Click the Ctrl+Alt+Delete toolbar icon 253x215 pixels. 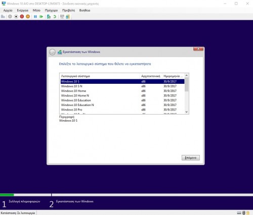[x=3, y=17]
